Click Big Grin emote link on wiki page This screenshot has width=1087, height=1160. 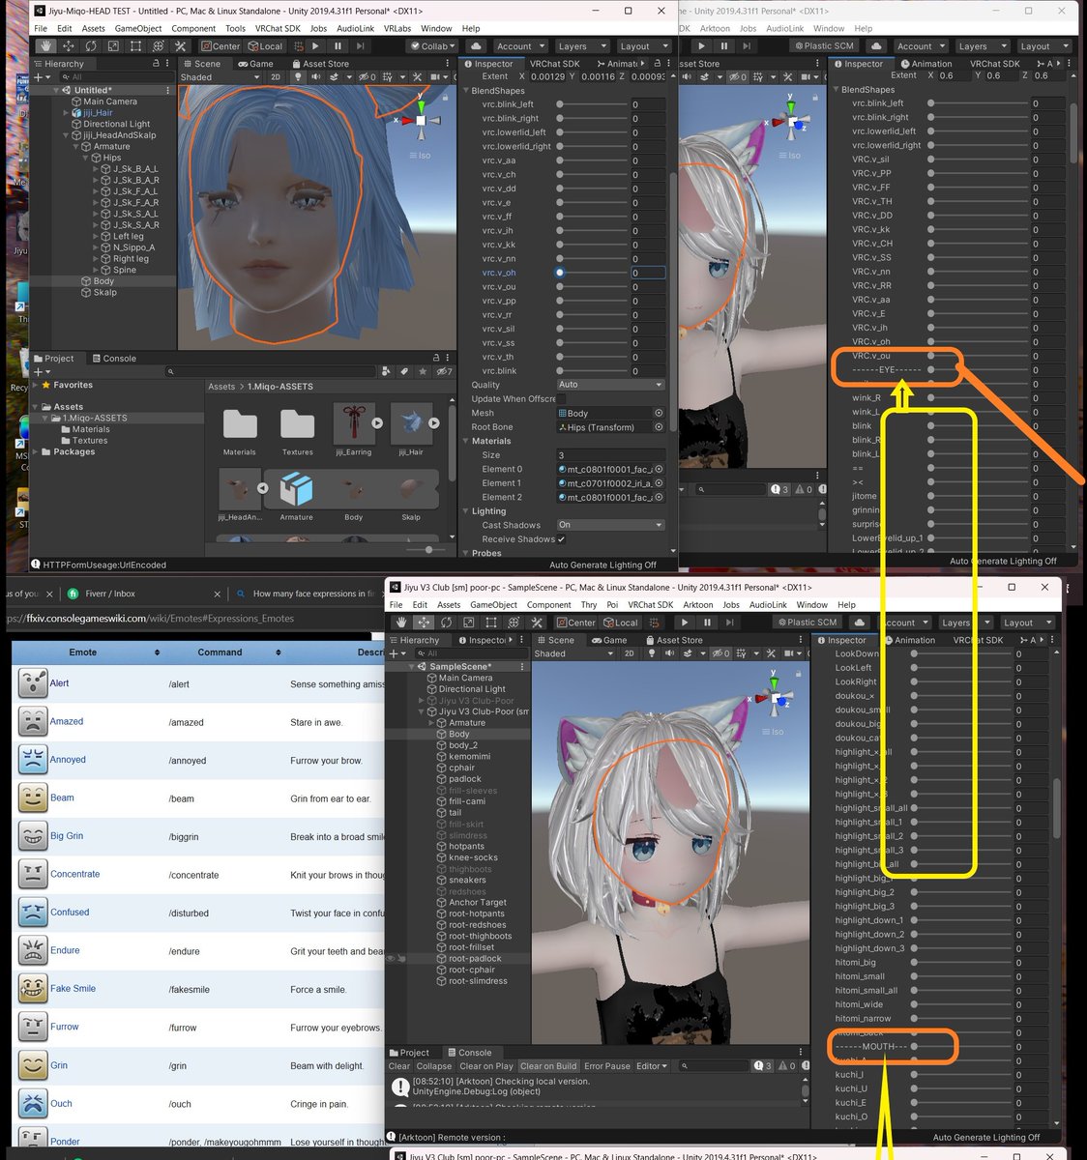point(67,836)
